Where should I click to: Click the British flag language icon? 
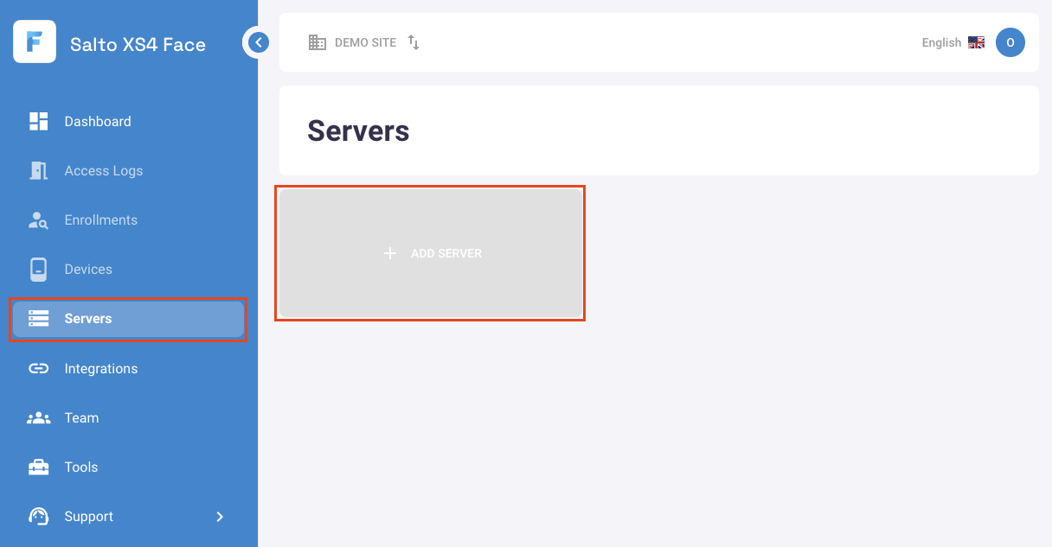click(977, 41)
